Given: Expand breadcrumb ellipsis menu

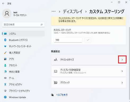Looking at the screenshot, I should (x=53, y=11).
